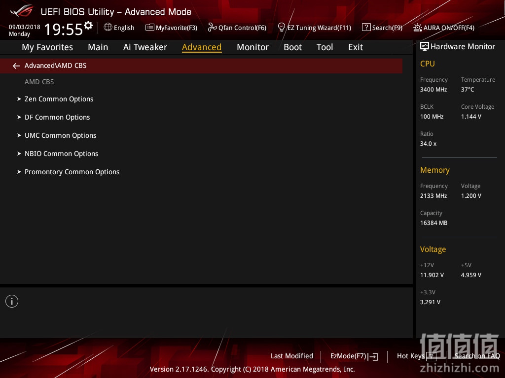
Task: Click the Search question mark icon
Action: [x=366, y=28]
